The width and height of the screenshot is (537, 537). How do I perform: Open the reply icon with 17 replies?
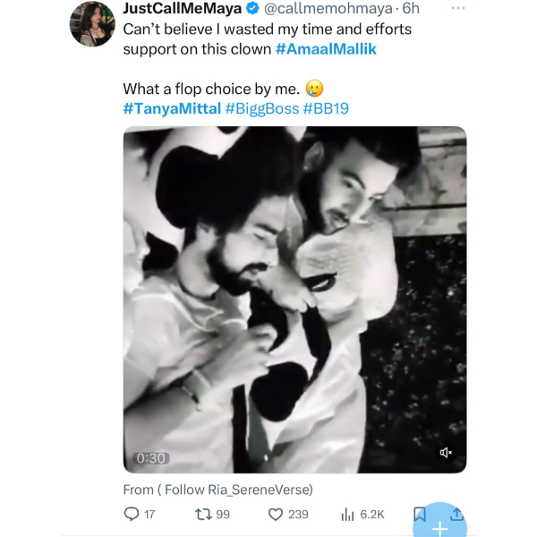tap(132, 514)
